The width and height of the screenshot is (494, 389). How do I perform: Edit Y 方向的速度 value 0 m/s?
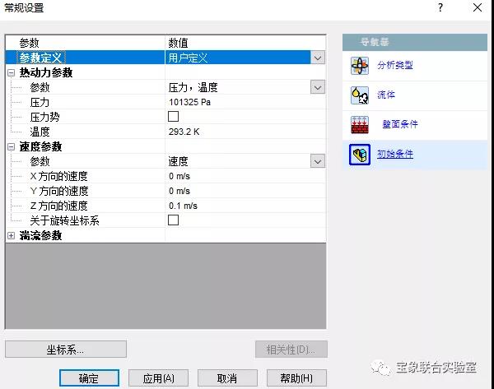245,191
